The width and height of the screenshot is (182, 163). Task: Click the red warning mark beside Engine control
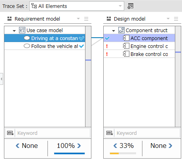pyautogui.click(x=107, y=46)
